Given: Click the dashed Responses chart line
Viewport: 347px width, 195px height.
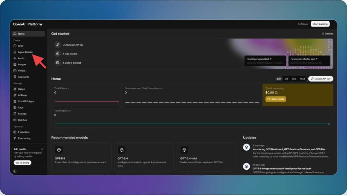Looking at the screenshot, I should click(192, 102).
